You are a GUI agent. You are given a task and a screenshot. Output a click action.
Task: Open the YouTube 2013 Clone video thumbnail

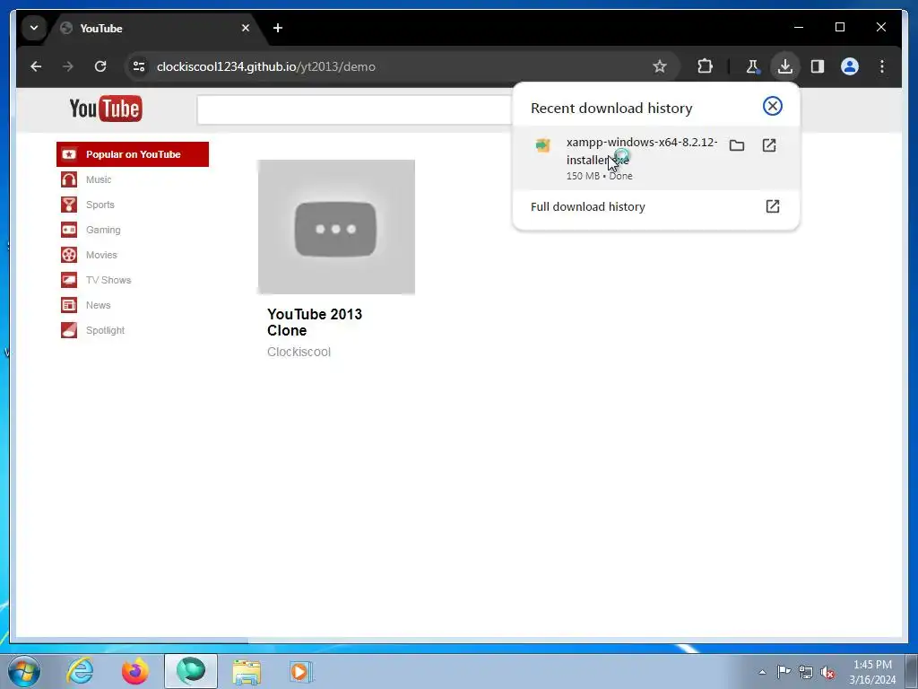pos(337,227)
